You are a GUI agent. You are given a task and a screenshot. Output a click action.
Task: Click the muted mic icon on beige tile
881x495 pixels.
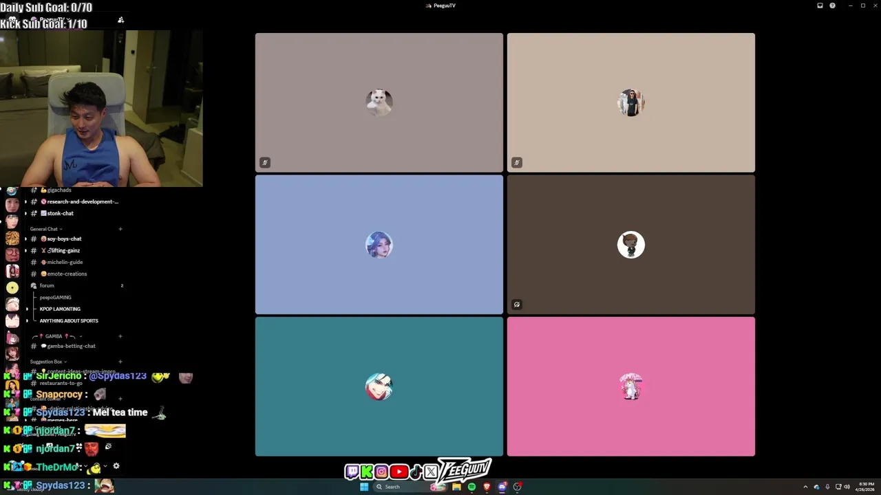click(517, 162)
